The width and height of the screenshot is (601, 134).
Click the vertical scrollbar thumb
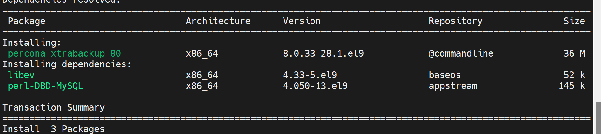click(598, 117)
